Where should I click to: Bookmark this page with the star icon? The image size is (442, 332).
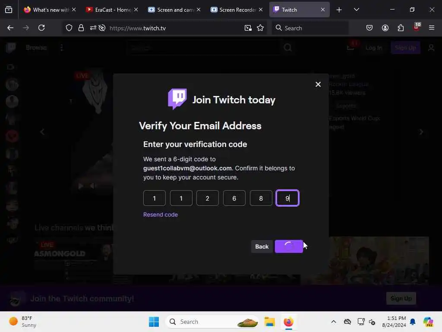260,28
